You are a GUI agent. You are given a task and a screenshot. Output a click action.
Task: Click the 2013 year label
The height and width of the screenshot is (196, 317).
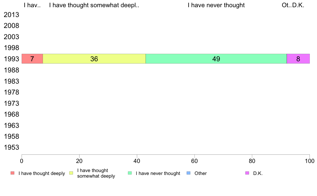(x=11, y=15)
